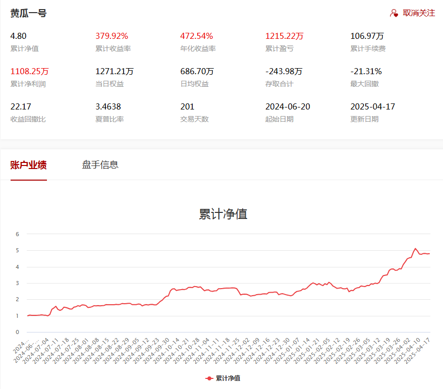Click the 当日权益 label

tap(109, 84)
